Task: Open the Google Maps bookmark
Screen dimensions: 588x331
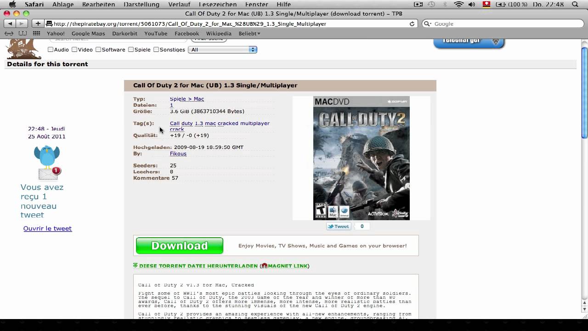Action: pos(88,34)
